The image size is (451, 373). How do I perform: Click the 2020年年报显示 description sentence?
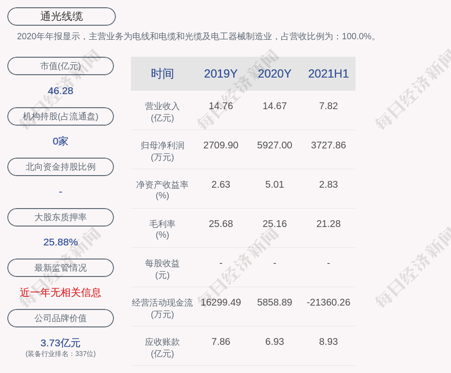(x=197, y=36)
